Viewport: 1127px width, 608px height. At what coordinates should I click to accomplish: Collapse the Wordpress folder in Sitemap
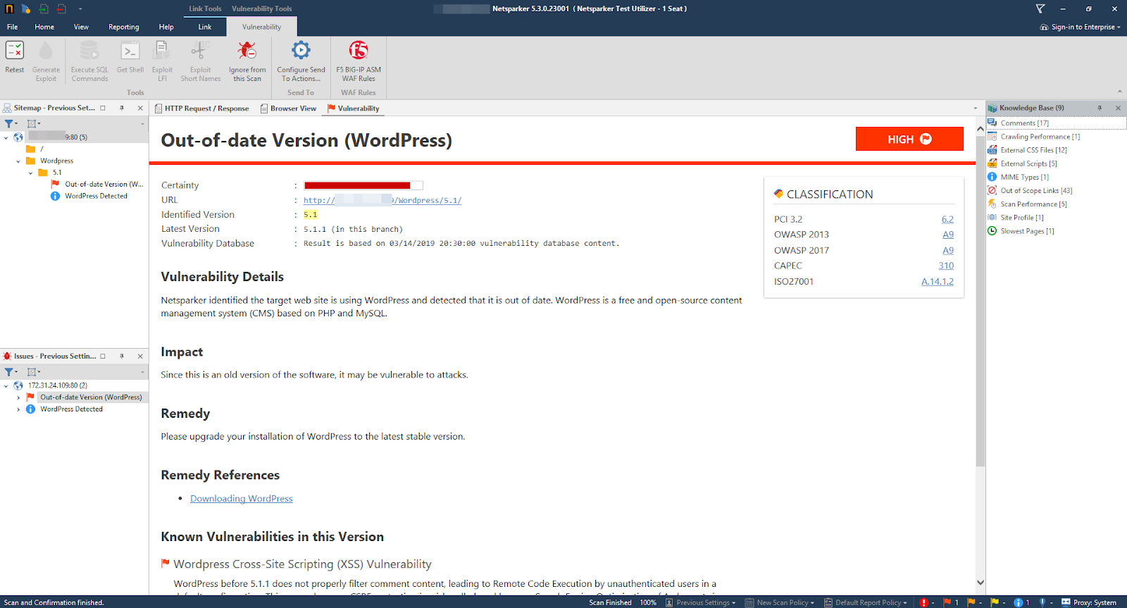pyautogui.click(x=18, y=161)
